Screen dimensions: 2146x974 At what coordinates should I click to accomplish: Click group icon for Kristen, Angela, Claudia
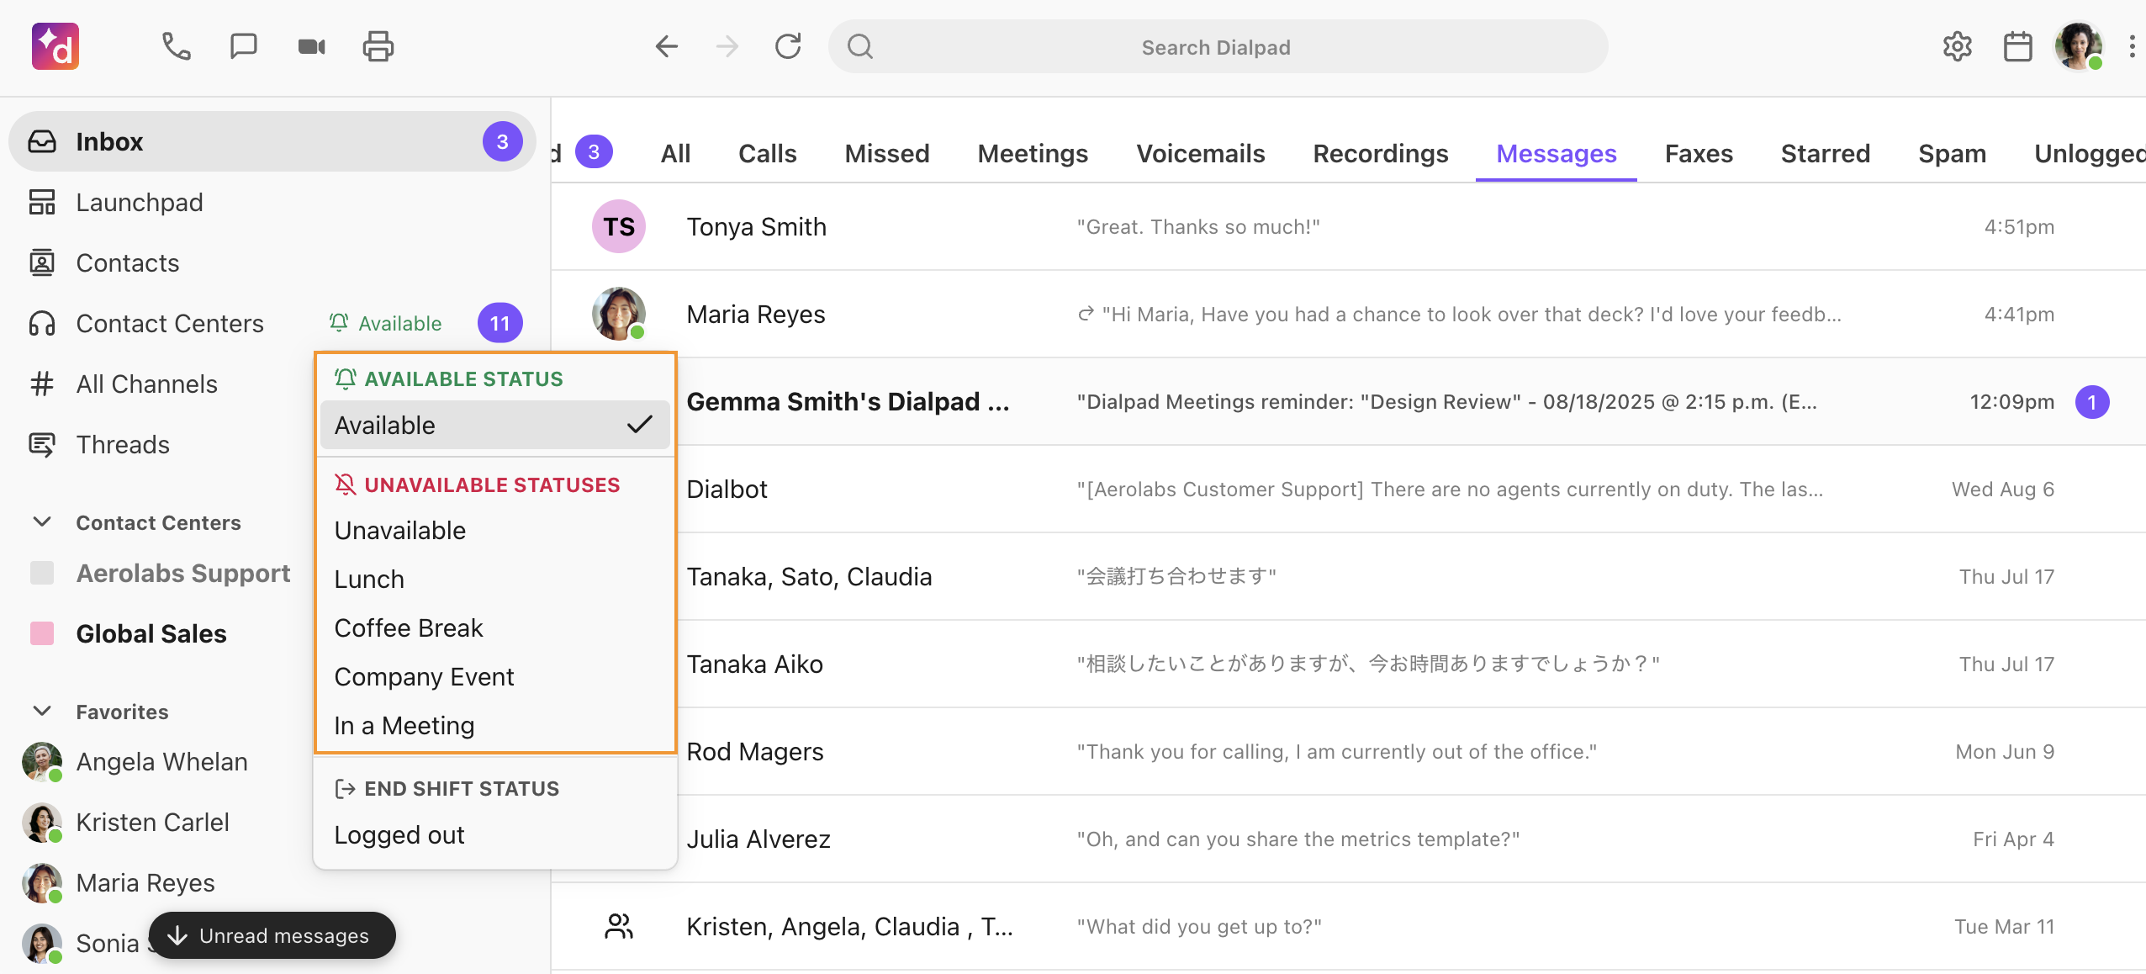[619, 926]
